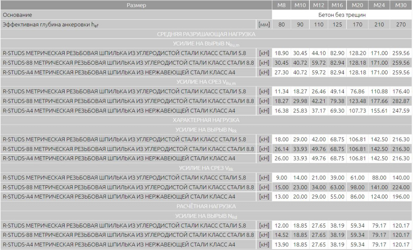Select the value 76.86
This screenshot has height=250, width=413.
pos(357,92)
